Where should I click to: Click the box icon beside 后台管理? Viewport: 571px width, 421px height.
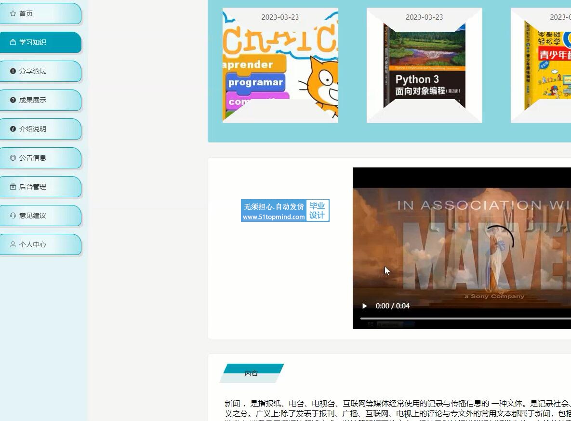pyautogui.click(x=13, y=187)
